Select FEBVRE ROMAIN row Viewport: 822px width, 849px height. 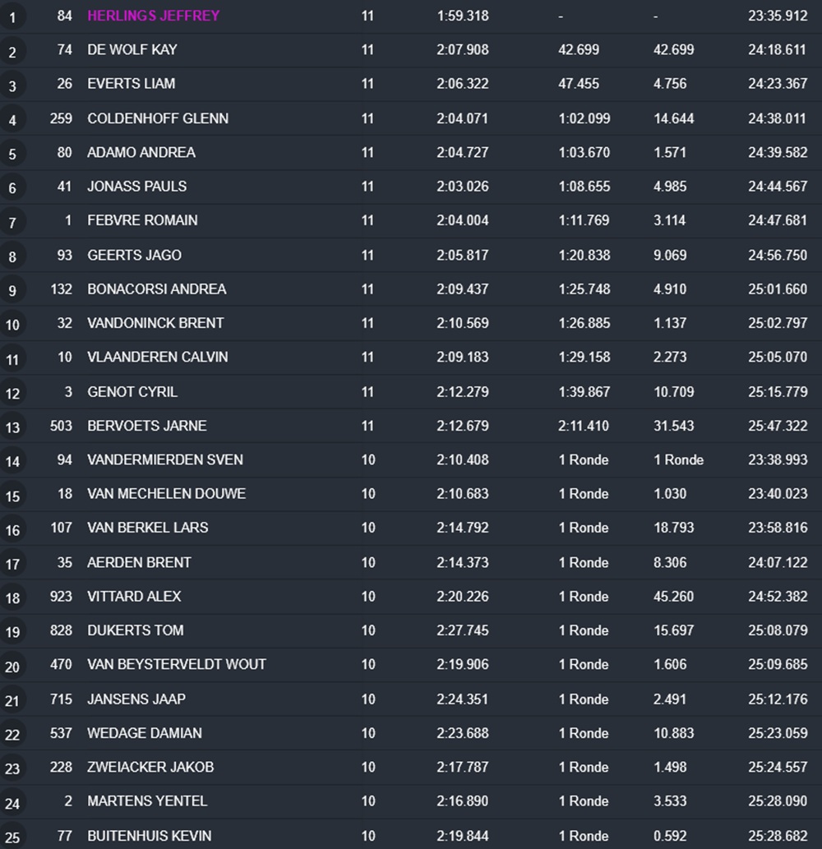pyautogui.click(x=411, y=220)
